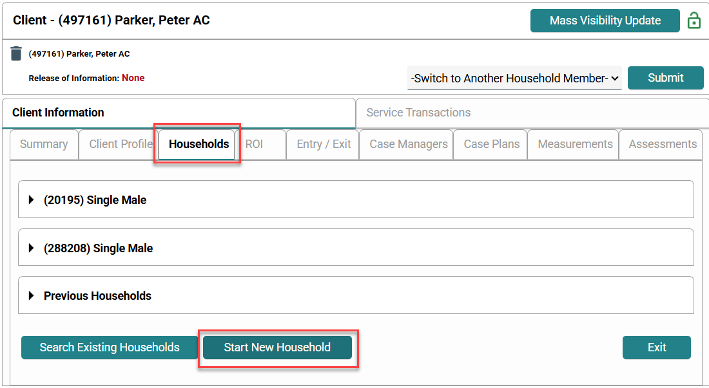Click Start New Household button

pyautogui.click(x=277, y=347)
